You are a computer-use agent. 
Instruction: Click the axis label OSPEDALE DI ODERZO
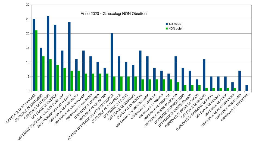pyautogui.click(x=87, y=106)
